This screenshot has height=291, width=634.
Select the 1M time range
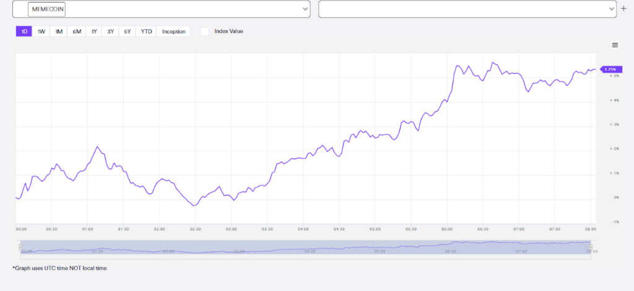(x=59, y=32)
